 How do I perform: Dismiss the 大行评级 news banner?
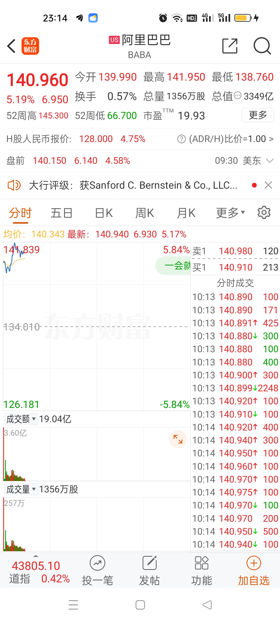[268, 185]
